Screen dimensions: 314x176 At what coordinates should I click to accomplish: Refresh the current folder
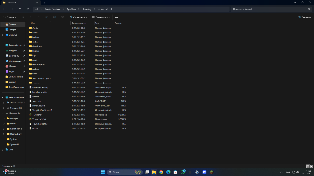pos(28,9)
